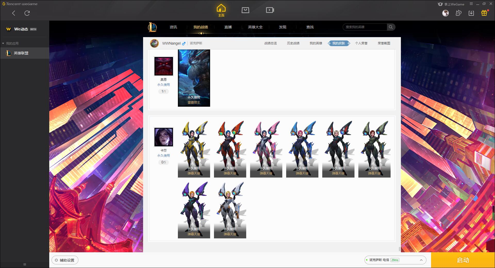Viewport: 495px width, 268px height.
Task: Collapse the 我的应用 section
Action: click(10, 43)
